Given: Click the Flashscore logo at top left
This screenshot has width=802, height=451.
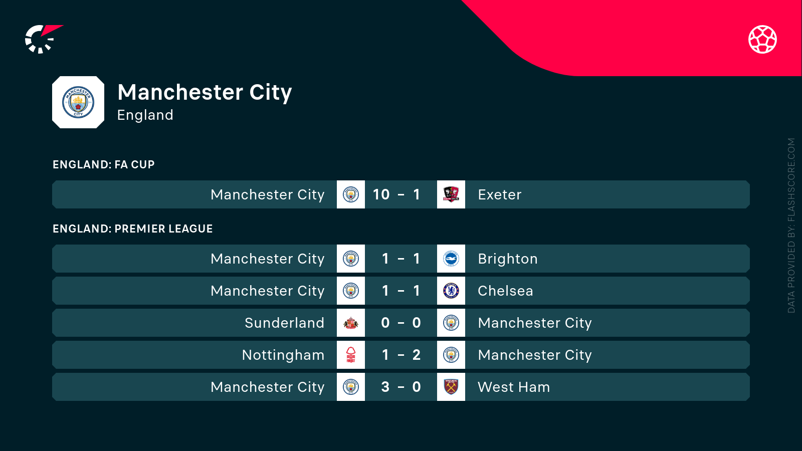Looking at the screenshot, I should coord(43,39).
